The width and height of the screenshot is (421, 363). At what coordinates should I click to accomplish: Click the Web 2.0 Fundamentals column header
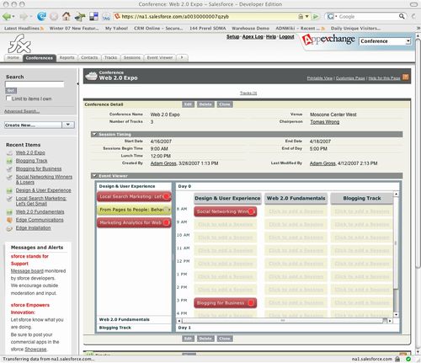click(296, 198)
